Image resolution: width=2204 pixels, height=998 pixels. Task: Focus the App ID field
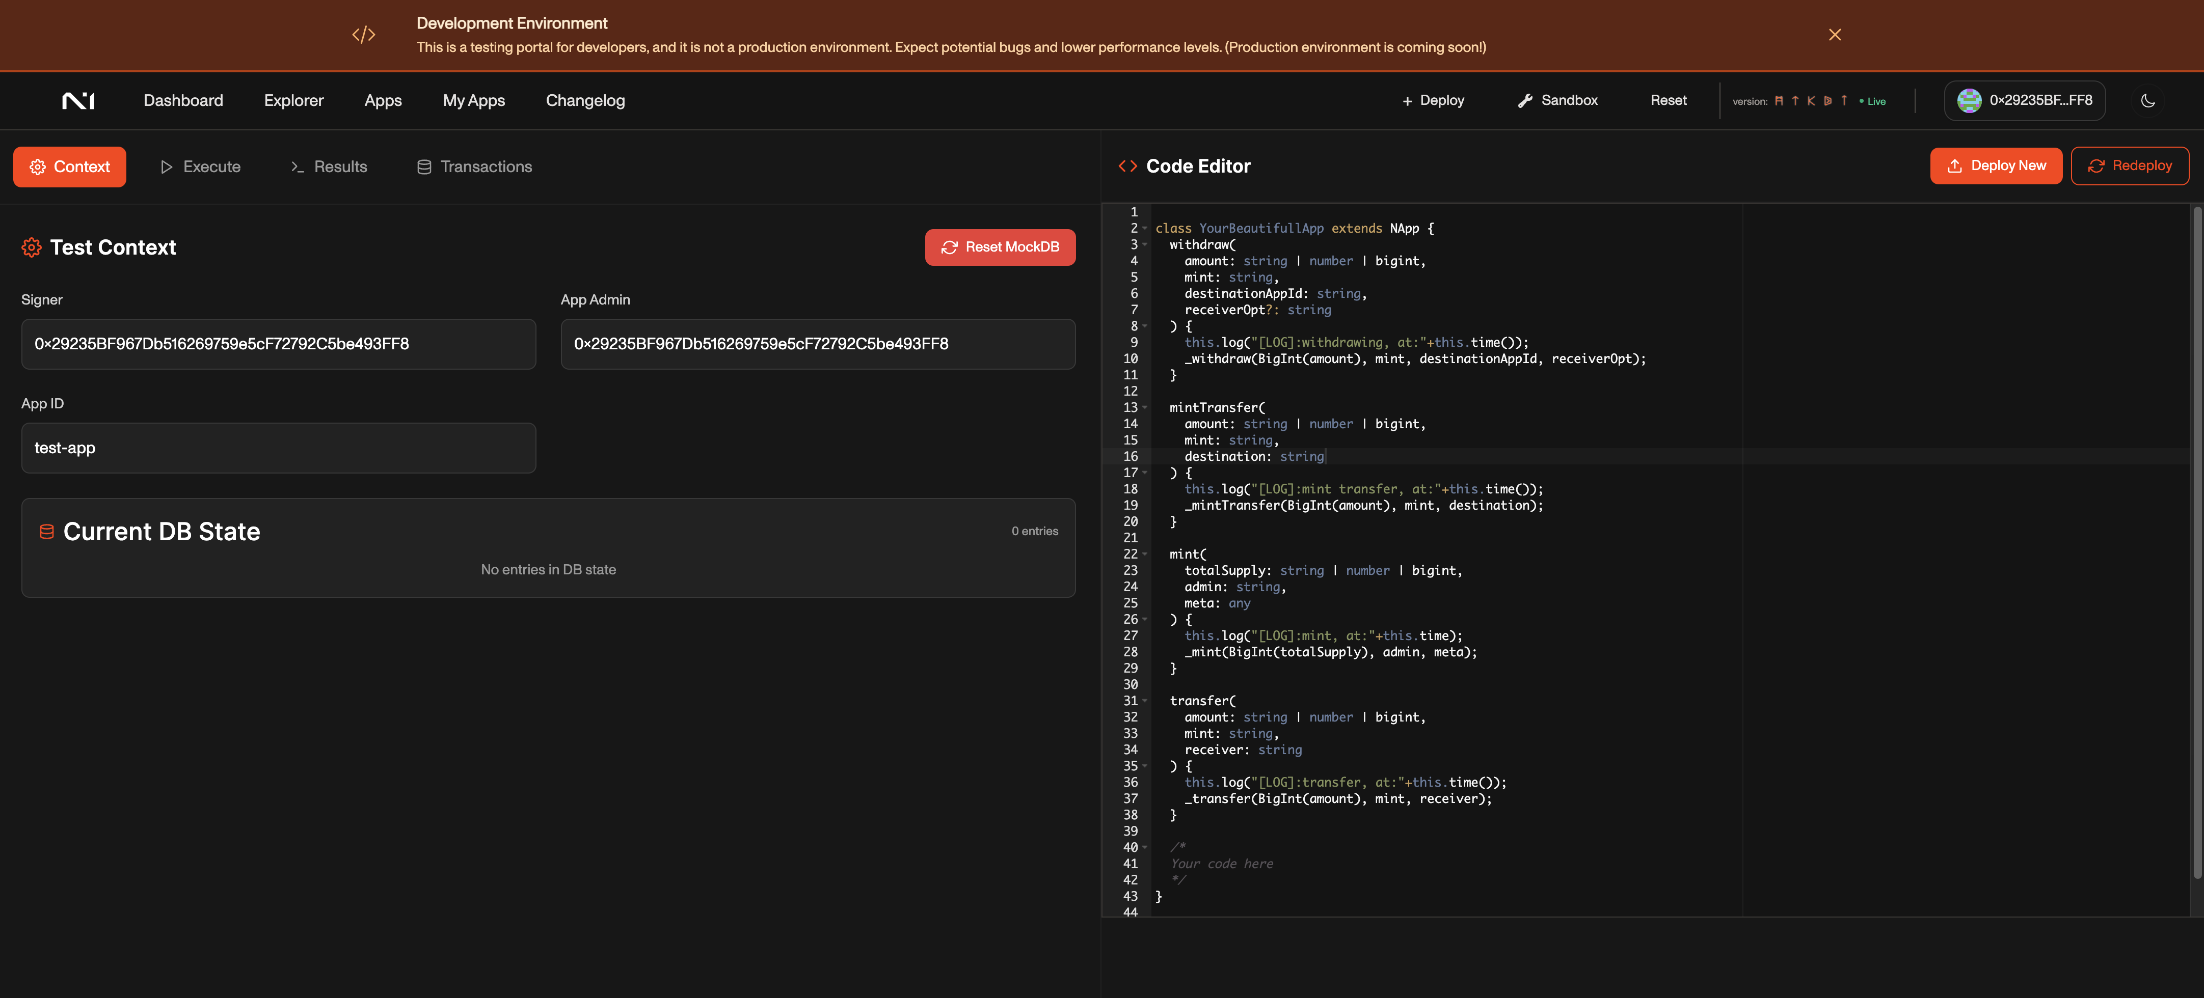pos(278,448)
